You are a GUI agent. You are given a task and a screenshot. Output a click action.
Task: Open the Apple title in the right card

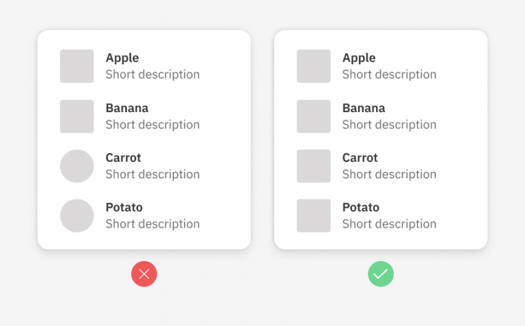pyautogui.click(x=359, y=58)
